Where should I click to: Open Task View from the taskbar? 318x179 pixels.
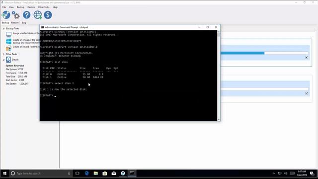78,174
